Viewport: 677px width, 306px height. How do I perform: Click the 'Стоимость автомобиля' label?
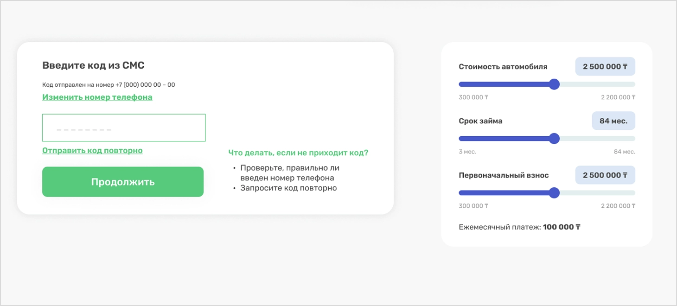coord(503,66)
